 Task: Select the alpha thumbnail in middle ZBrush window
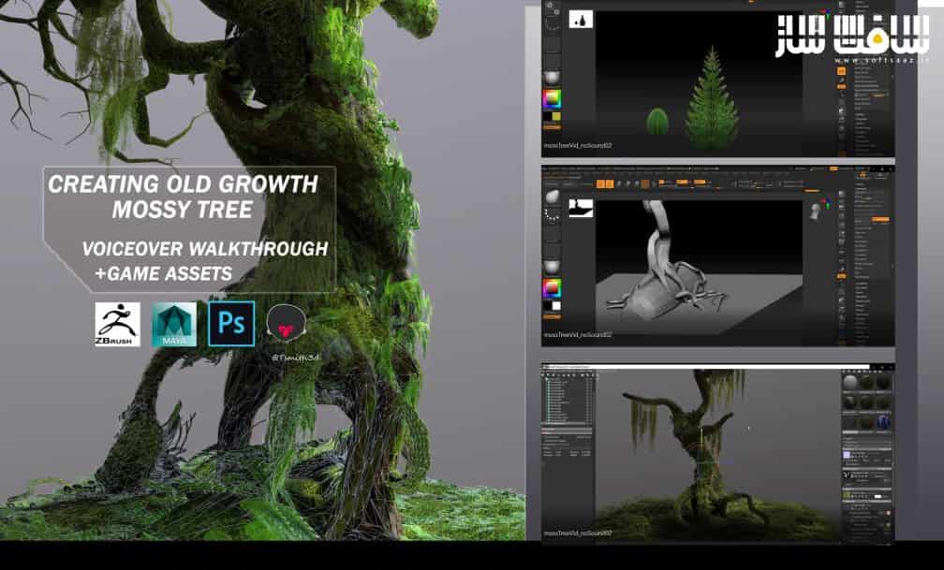pos(581,209)
